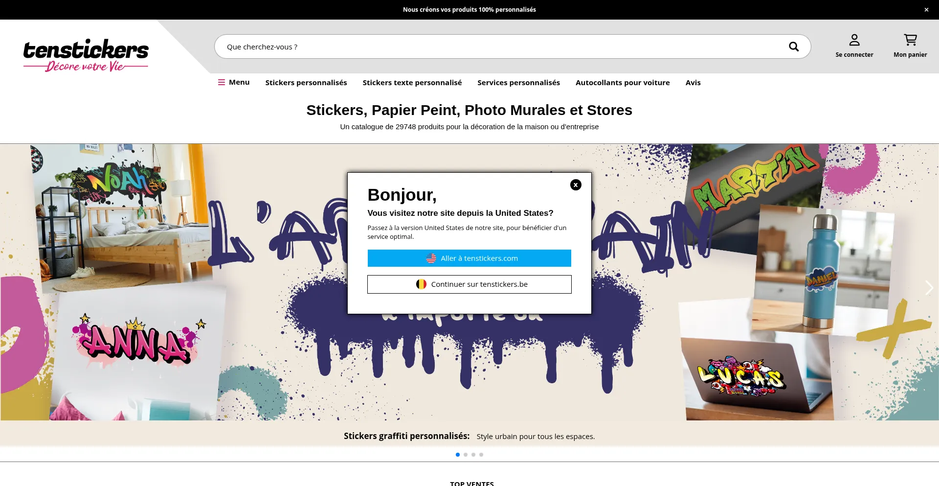Open the account icon above Se connecter

point(854,39)
